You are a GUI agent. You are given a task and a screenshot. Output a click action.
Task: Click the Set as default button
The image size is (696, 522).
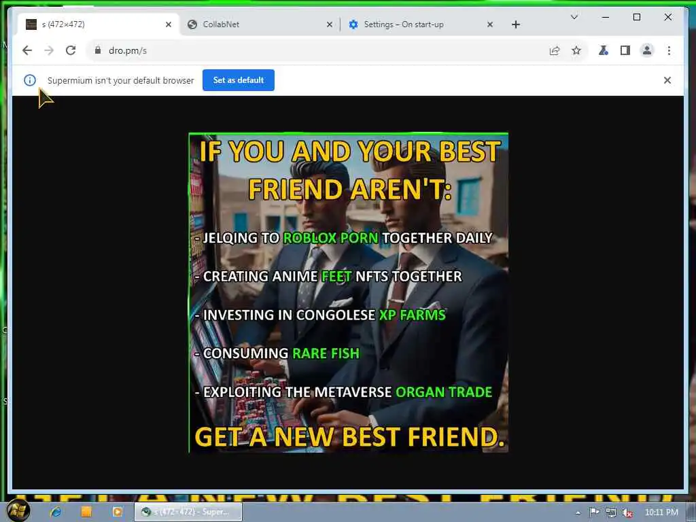(x=239, y=80)
